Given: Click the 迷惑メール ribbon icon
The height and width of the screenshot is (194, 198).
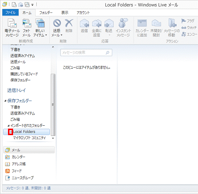Looking at the screenshot, I should coord(57,23).
